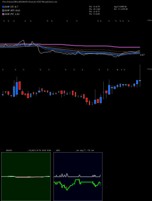
Task: Click the zero marker above the candlestick chart
Action: [117, 70]
